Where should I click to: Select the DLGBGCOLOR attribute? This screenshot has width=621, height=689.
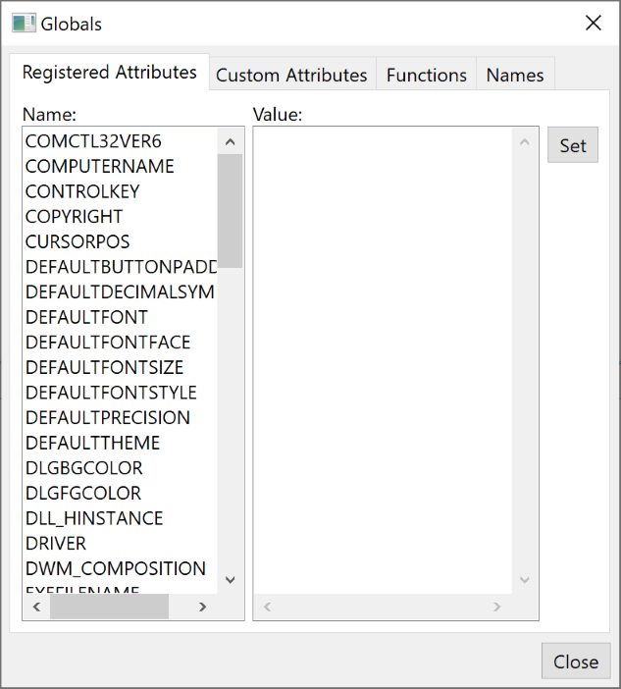[x=84, y=468]
